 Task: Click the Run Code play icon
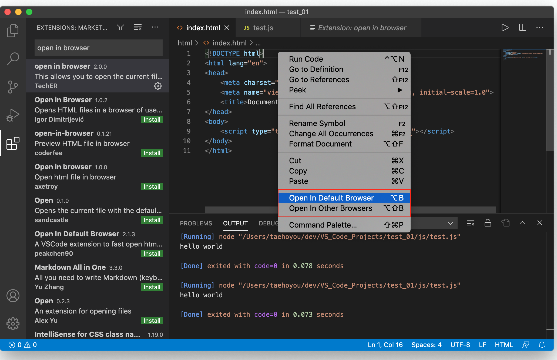505,28
